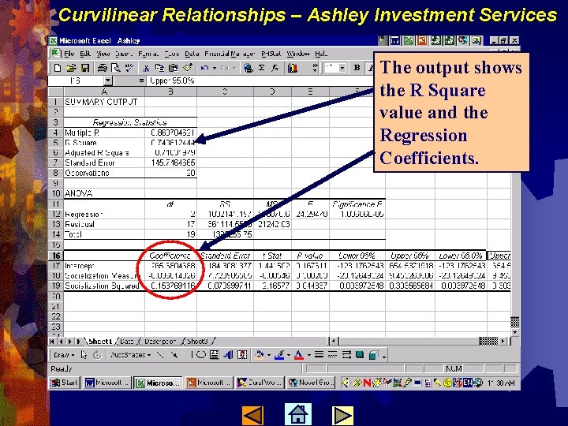This screenshot has width=568, height=426.
Task: Switch to Corel WordPerfect taskbar button
Action: [x=259, y=383]
